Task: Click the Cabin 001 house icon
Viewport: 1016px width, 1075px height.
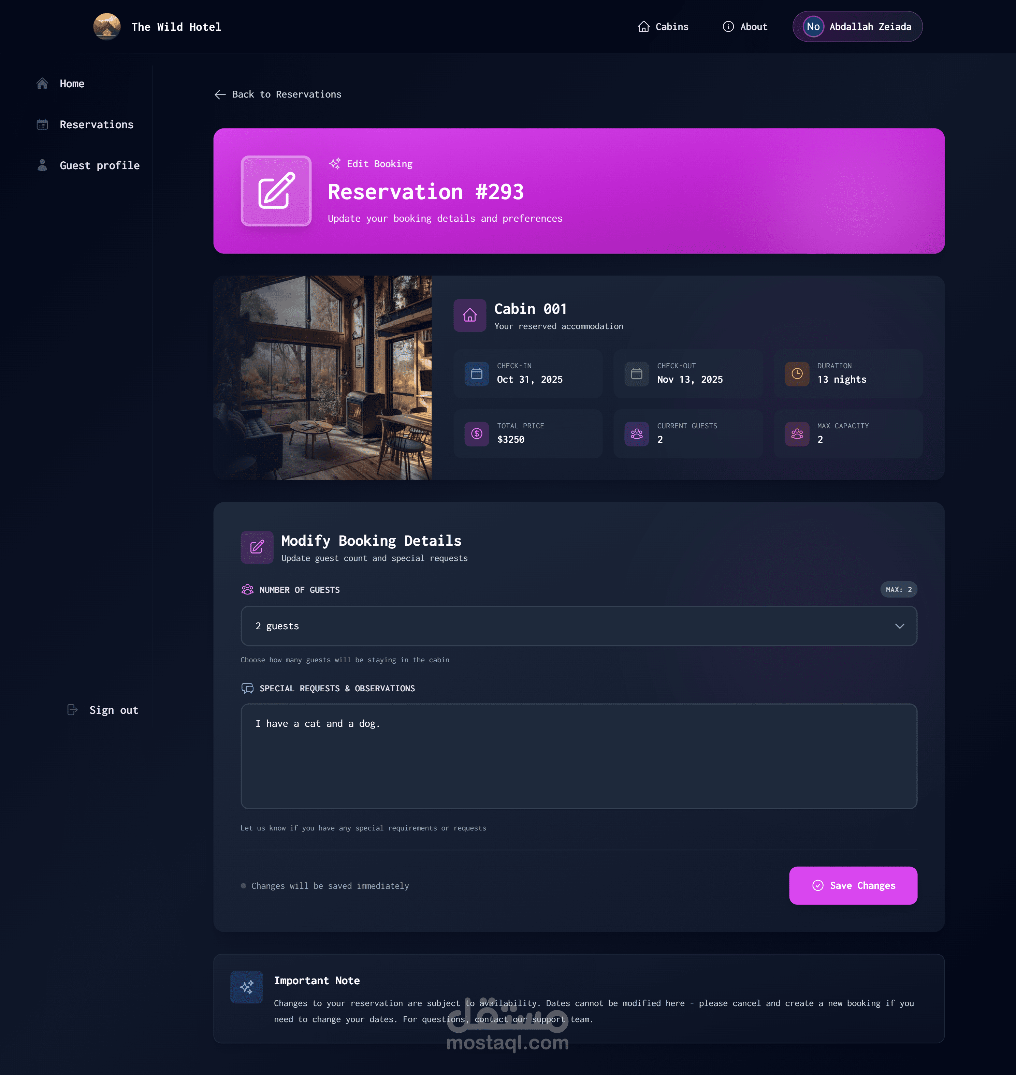Action: [x=469, y=315]
